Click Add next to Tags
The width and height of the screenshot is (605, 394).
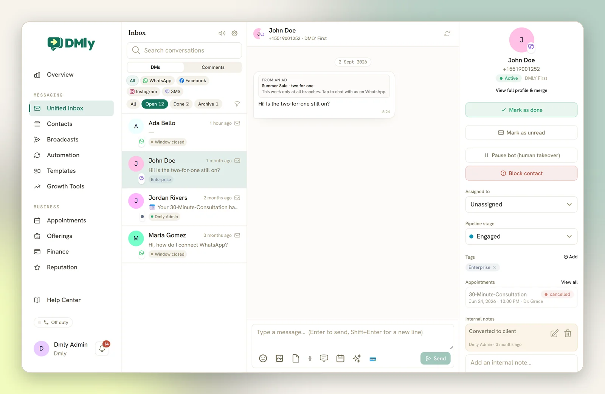click(571, 257)
